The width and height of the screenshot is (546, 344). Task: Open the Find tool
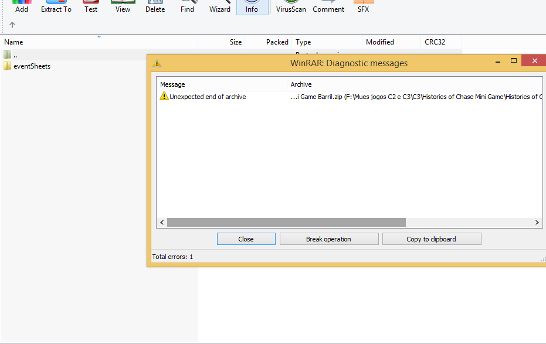[x=187, y=7]
